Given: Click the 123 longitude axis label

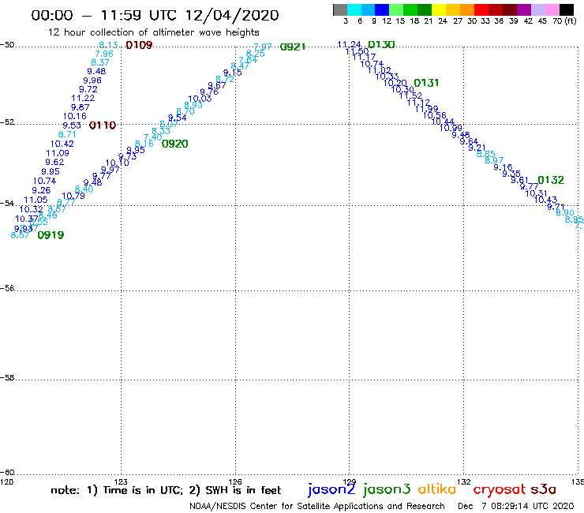Looking at the screenshot, I should (121, 481).
